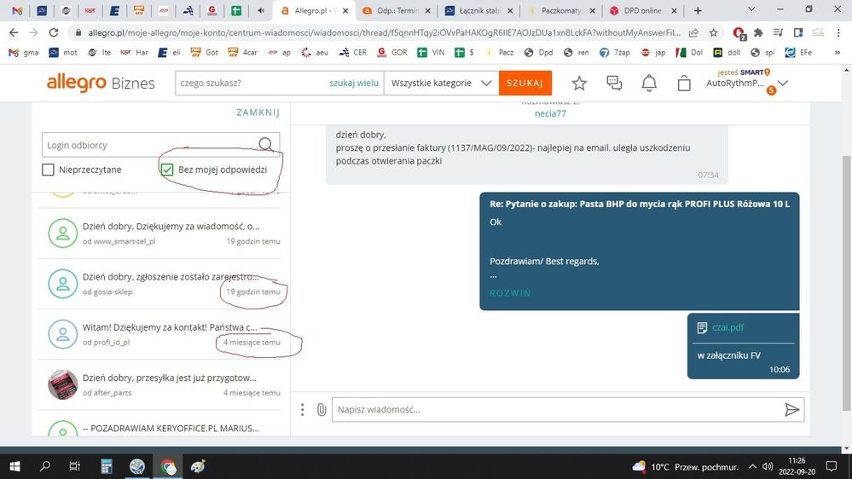Open the 7zap bookmark
This screenshot has height=479, width=852.
coord(615,52)
